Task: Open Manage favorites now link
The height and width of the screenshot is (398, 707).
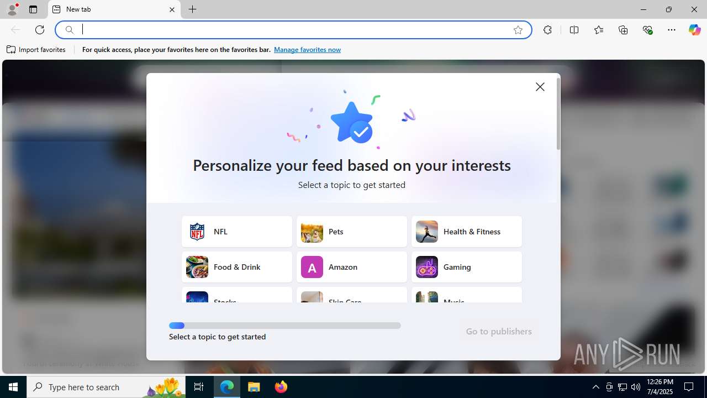Action: (307, 50)
